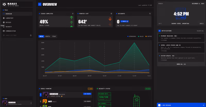Click the wireframe bot in Security Status
Image resolution: width=206 pixels, height=107 pixels.
[x=136, y=100]
